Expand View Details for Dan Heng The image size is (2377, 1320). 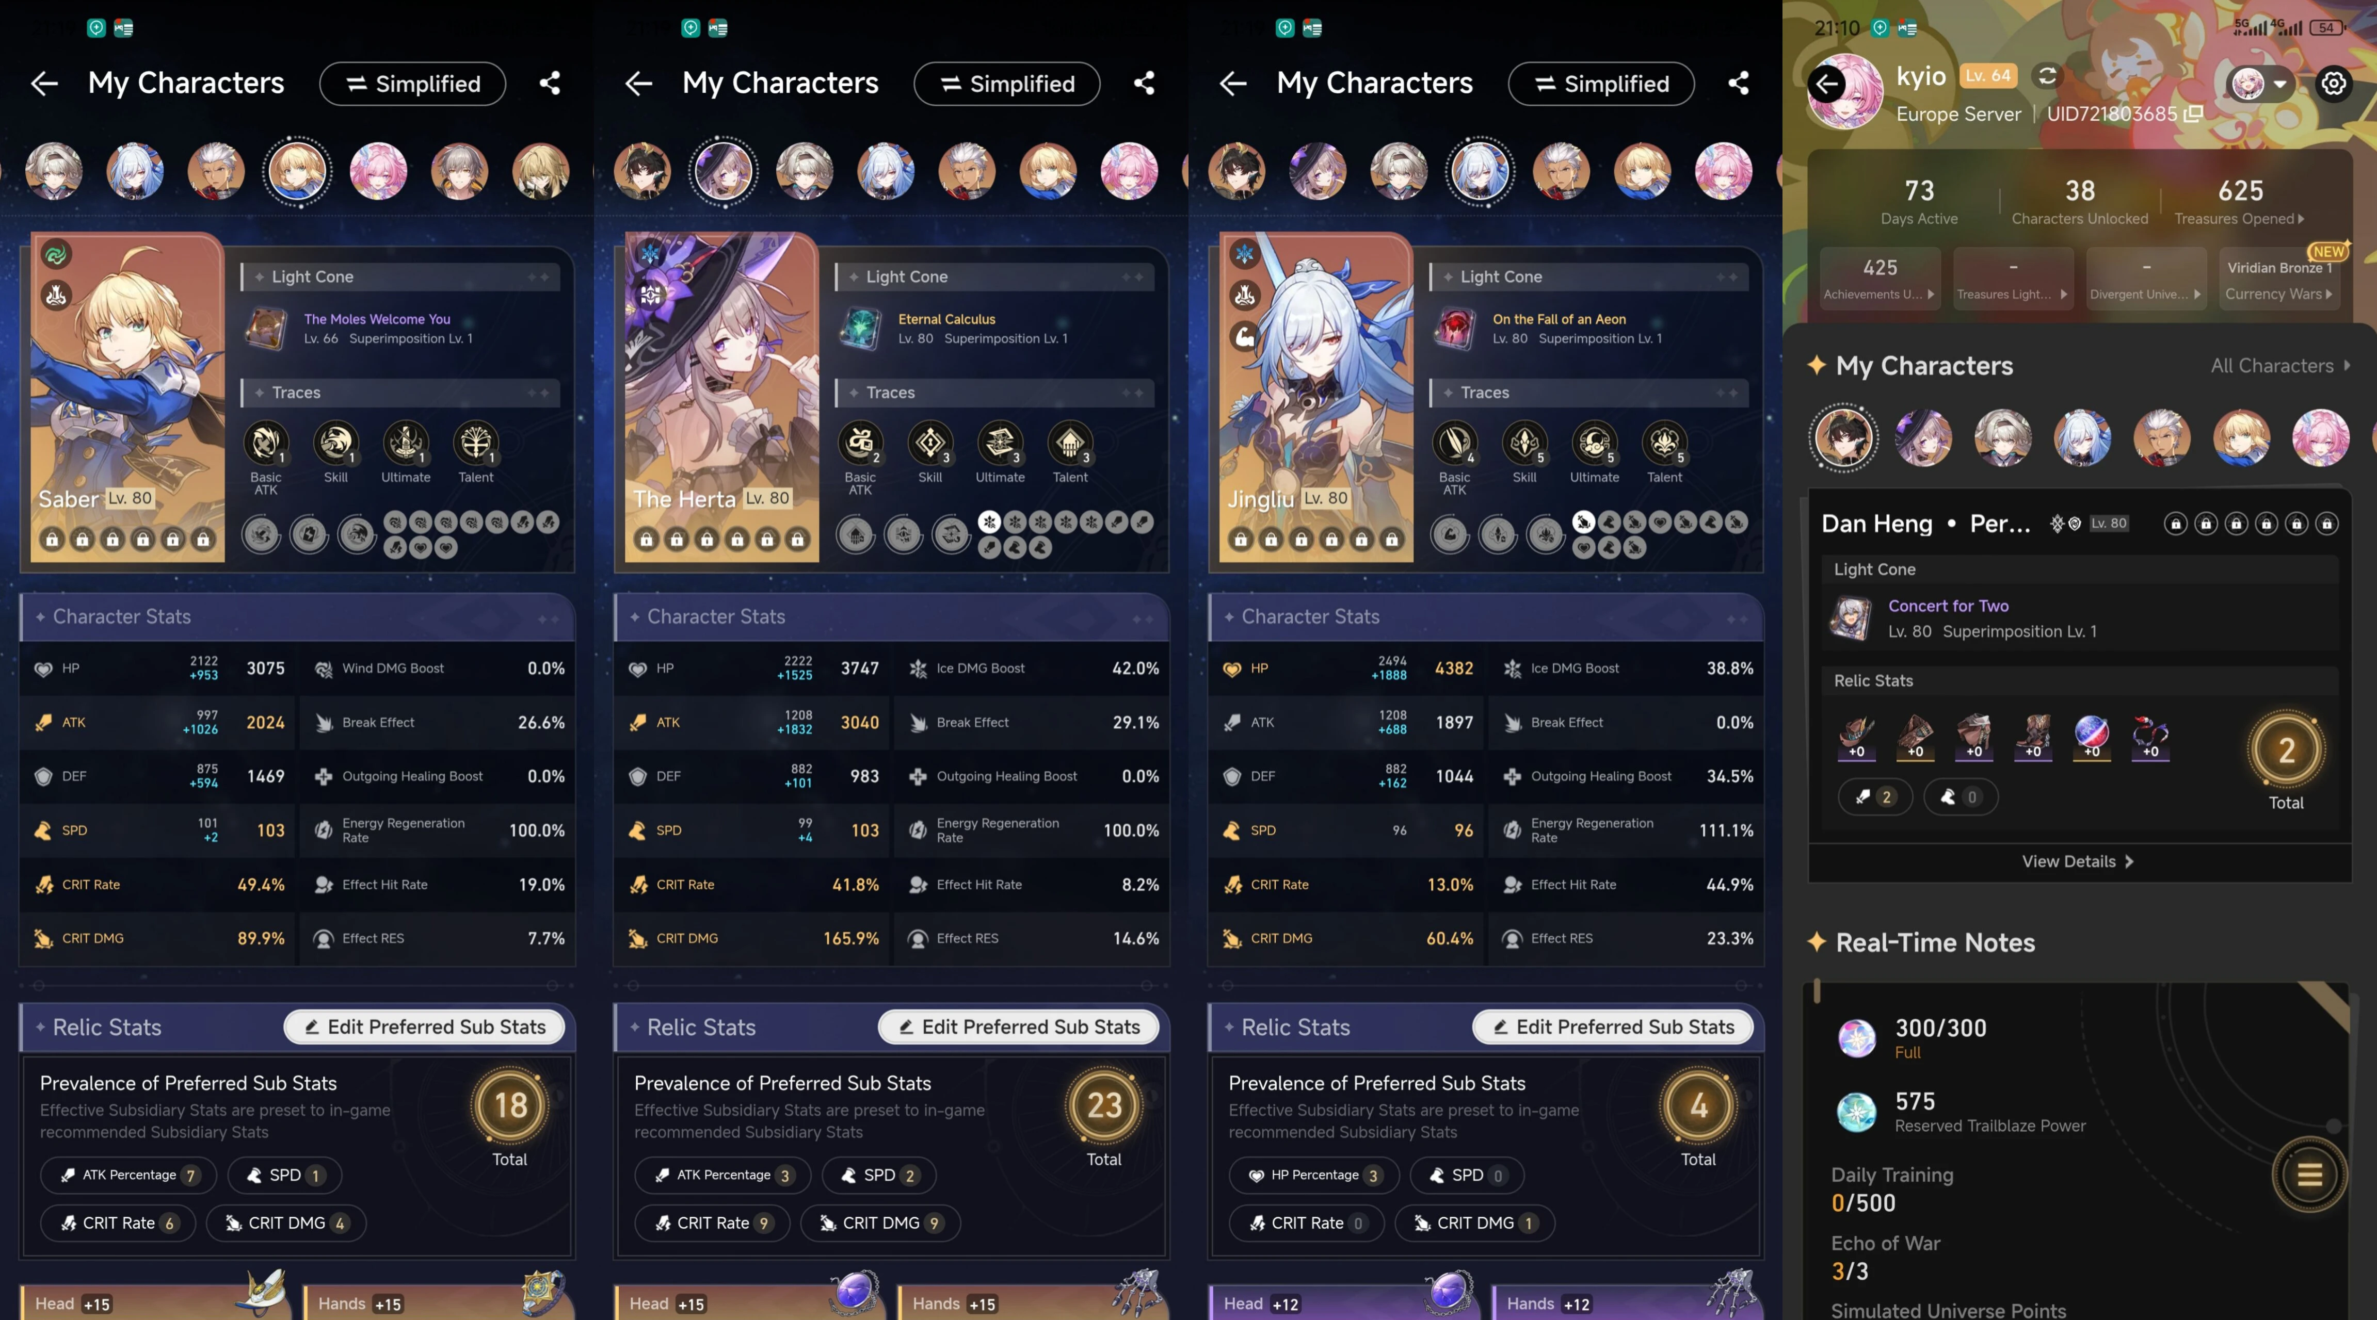[x=2077, y=861]
